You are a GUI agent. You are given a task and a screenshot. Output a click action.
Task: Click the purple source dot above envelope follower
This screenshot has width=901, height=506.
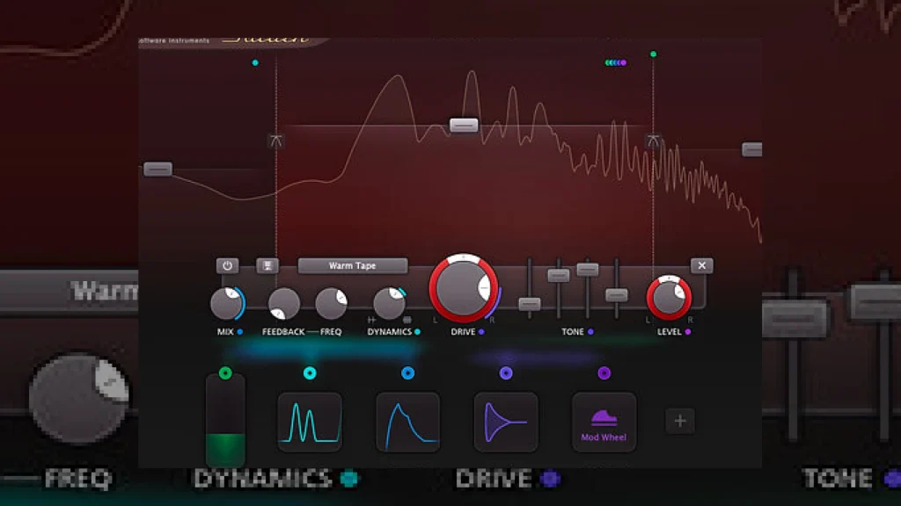506,373
